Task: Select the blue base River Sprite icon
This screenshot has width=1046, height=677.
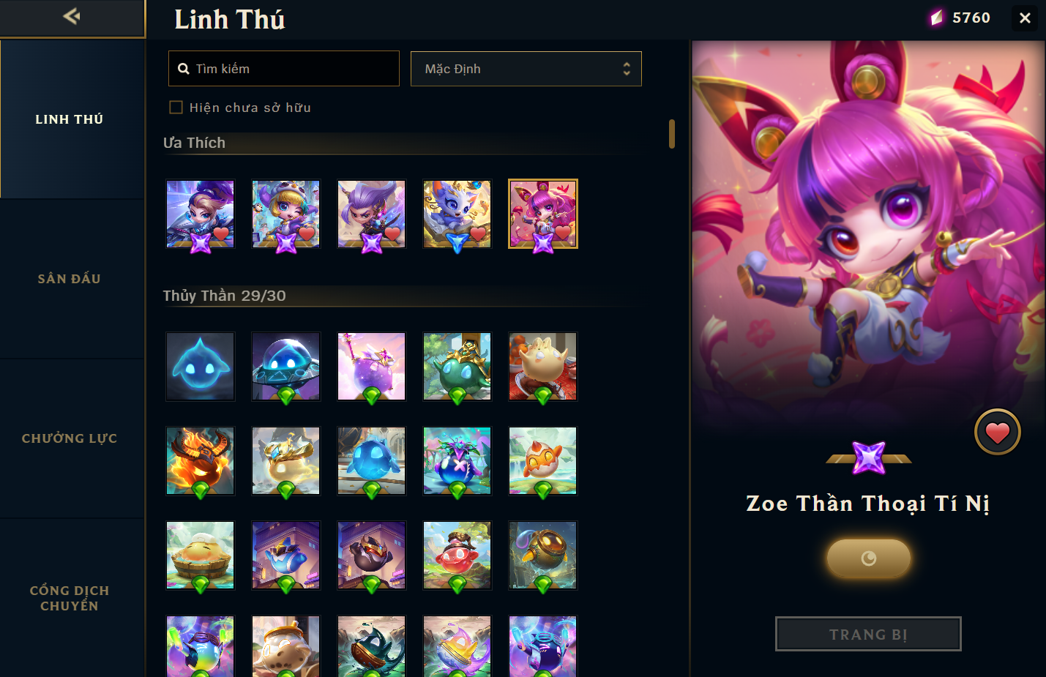Action: 201,367
